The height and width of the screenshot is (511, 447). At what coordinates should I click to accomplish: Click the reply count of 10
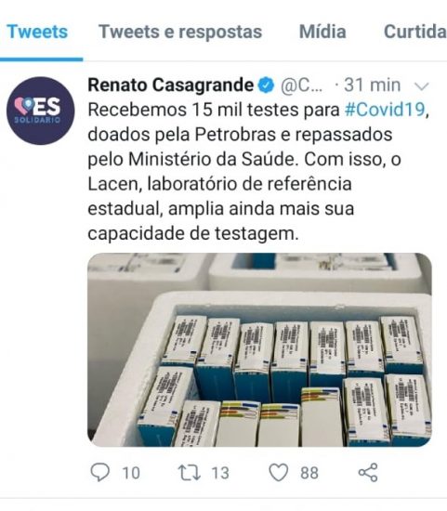131,473
